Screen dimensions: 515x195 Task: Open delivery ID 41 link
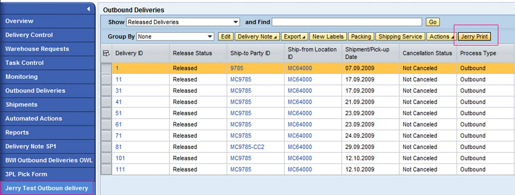(x=118, y=102)
